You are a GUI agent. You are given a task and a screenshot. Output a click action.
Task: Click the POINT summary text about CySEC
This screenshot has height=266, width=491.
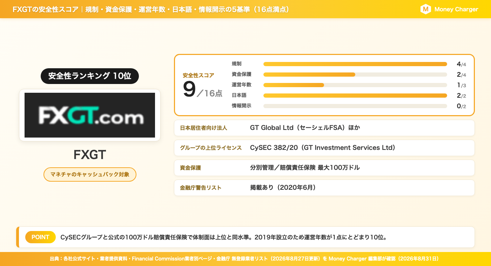(224, 237)
